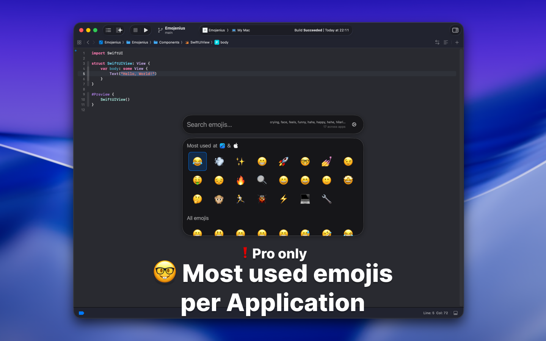Viewport: 546px width, 341px height.
Task: Click 'struct SwiftUIView: View {' line
Action: [121, 63]
